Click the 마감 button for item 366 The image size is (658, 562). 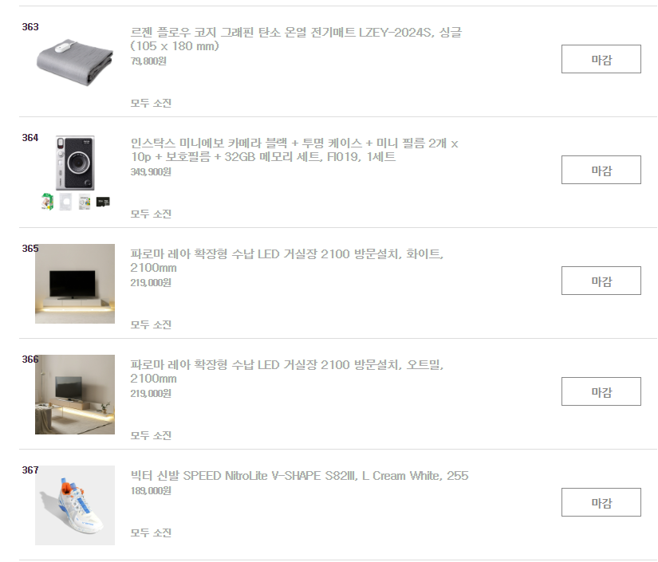click(x=601, y=391)
